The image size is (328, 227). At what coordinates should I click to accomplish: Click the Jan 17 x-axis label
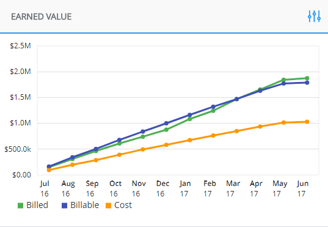coord(185,188)
